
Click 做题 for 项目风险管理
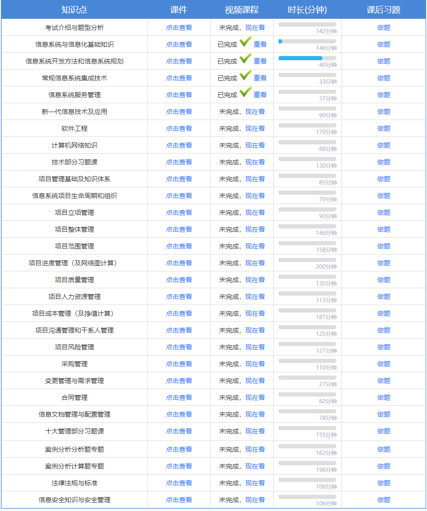(x=384, y=347)
